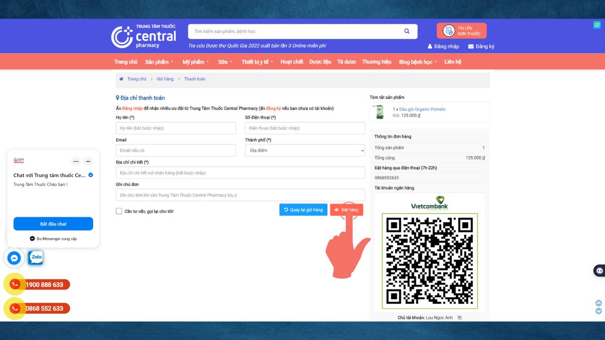Click the Họ tên input field
The height and width of the screenshot is (340, 605).
(x=176, y=128)
